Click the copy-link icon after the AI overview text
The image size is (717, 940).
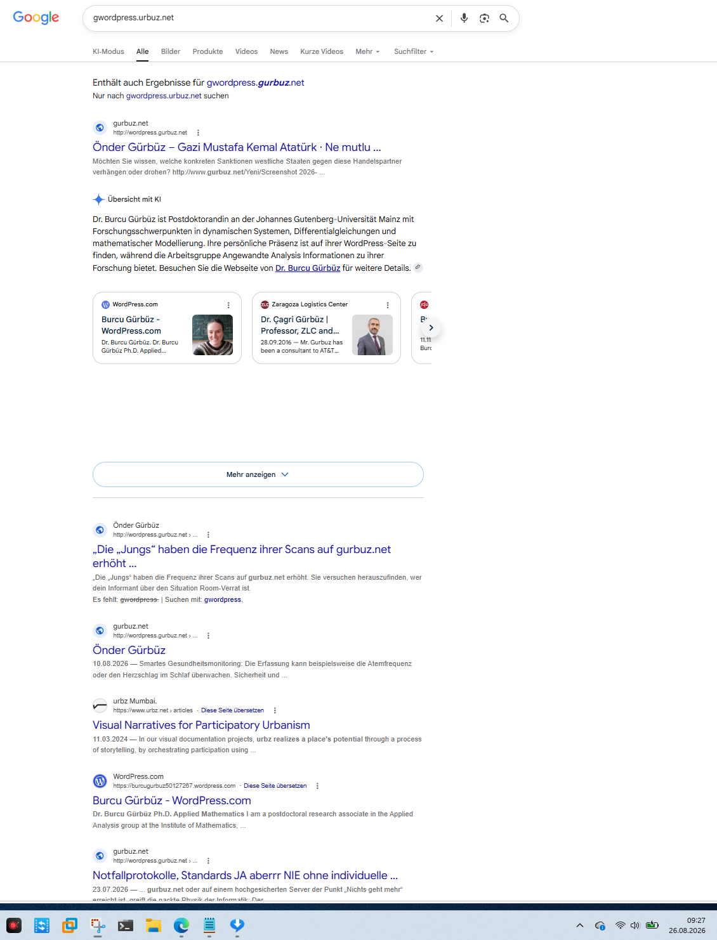pyautogui.click(x=418, y=268)
